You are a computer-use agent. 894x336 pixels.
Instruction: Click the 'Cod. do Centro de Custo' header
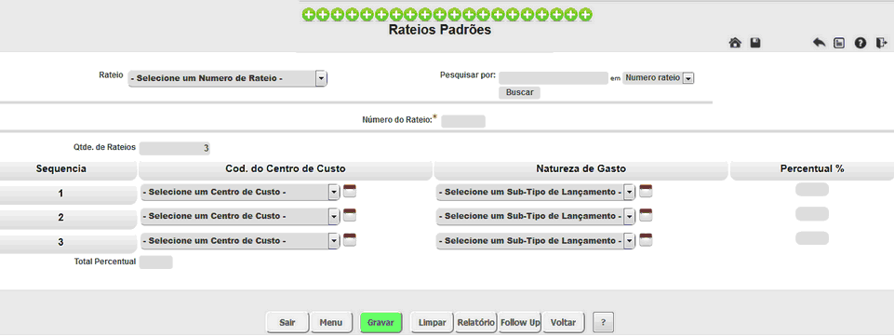point(285,169)
